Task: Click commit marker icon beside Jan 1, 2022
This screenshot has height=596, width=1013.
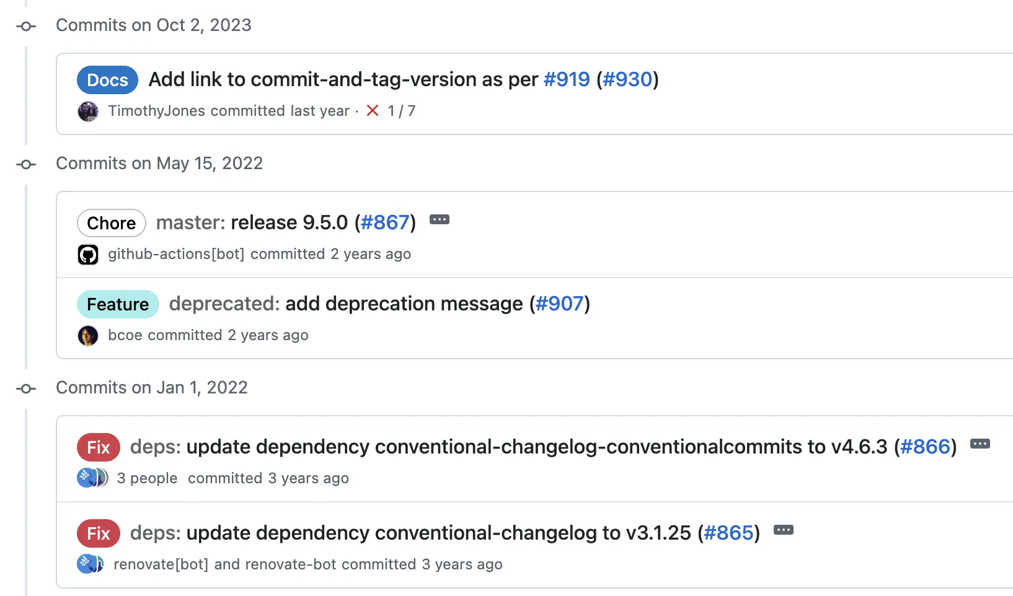Action: pyautogui.click(x=26, y=388)
